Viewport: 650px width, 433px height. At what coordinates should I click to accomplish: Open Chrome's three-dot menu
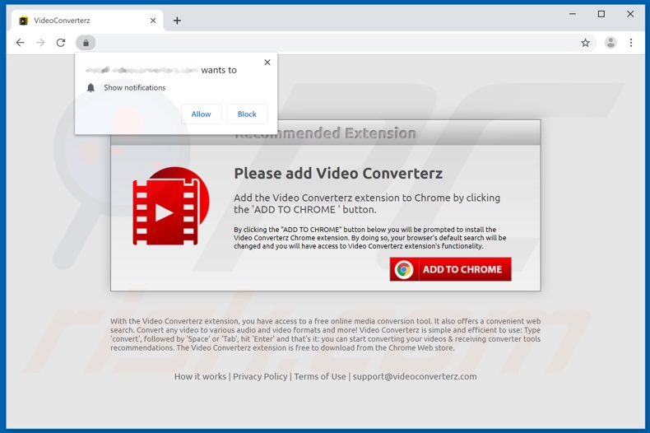point(631,43)
